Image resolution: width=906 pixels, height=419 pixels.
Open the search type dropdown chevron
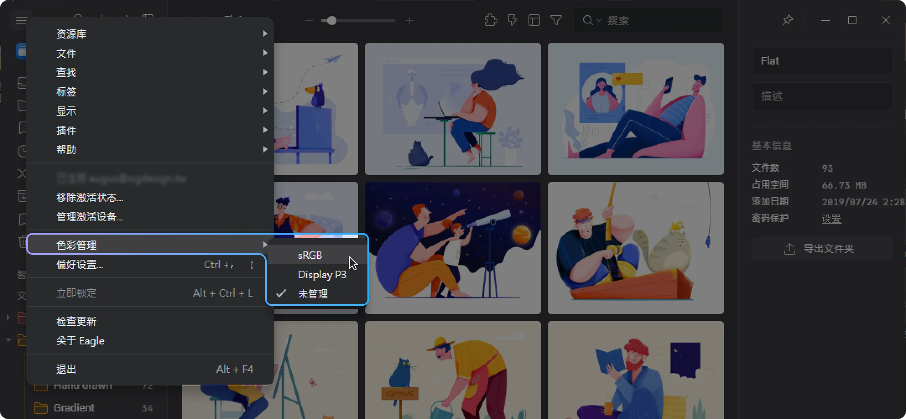coord(599,20)
